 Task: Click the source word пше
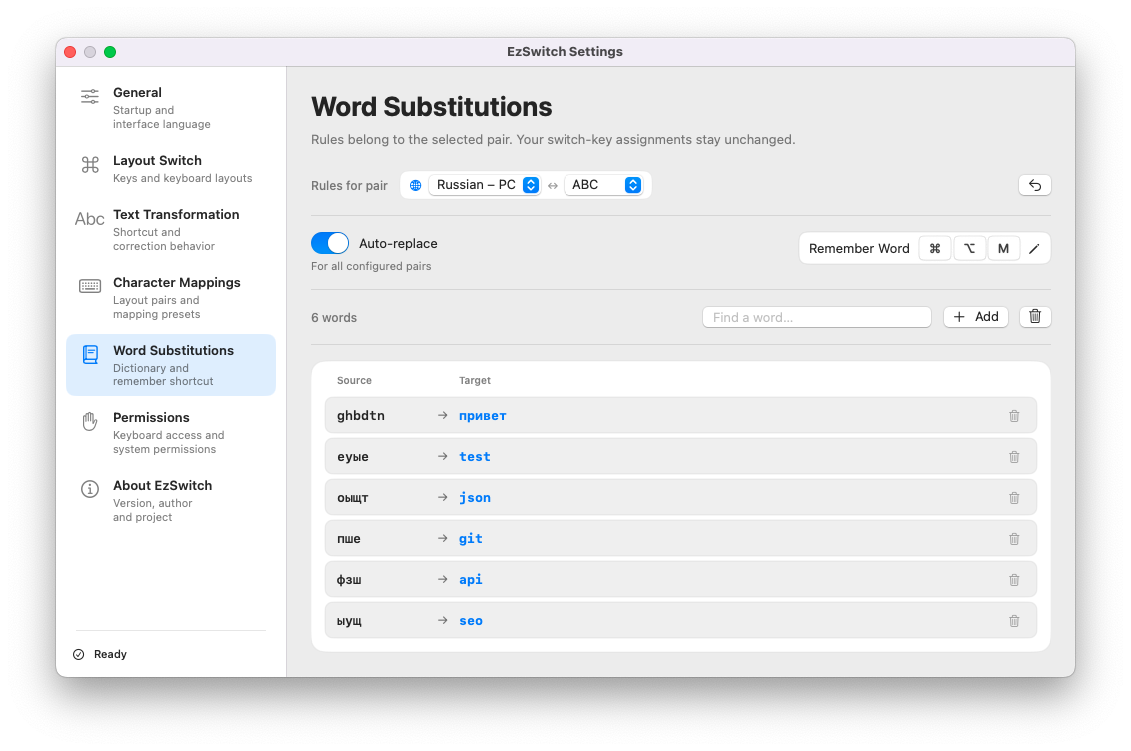pos(349,540)
